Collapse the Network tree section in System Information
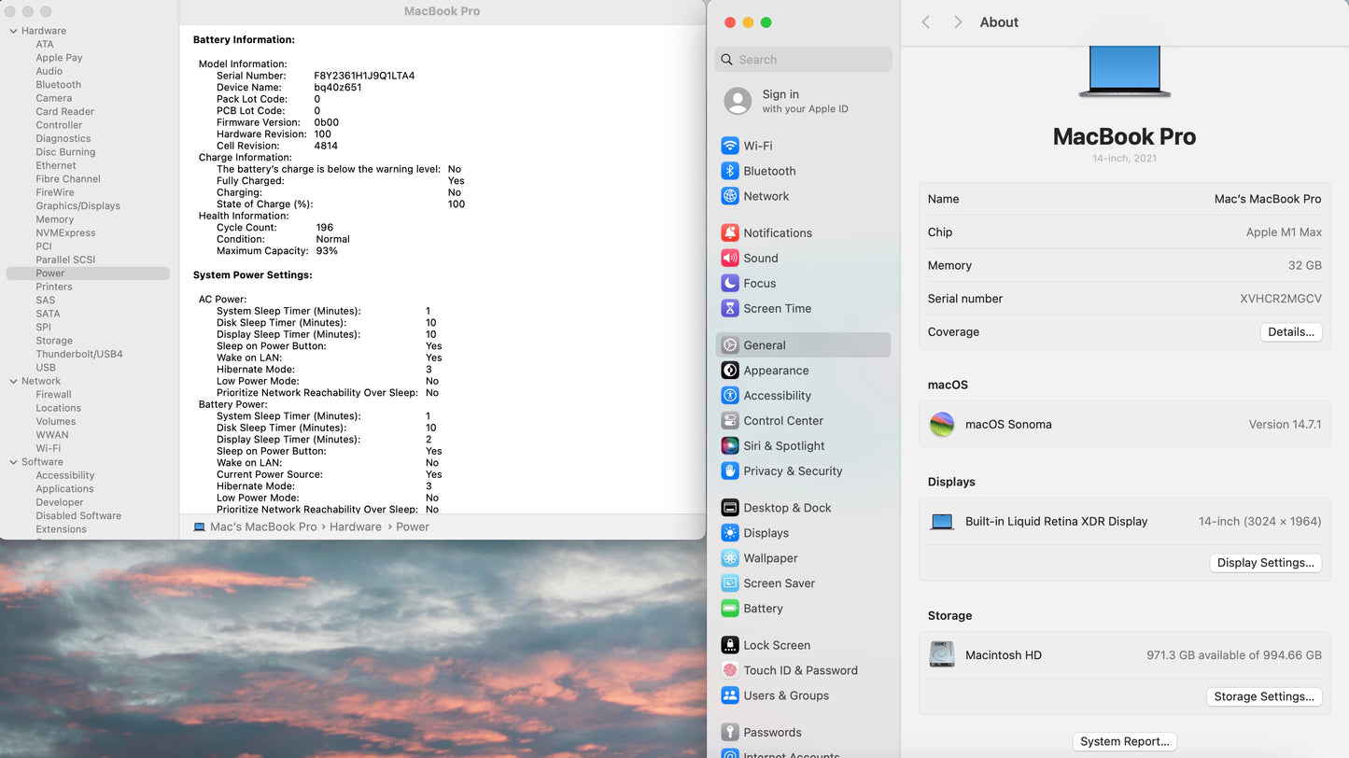The image size is (1349, 758). point(14,381)
